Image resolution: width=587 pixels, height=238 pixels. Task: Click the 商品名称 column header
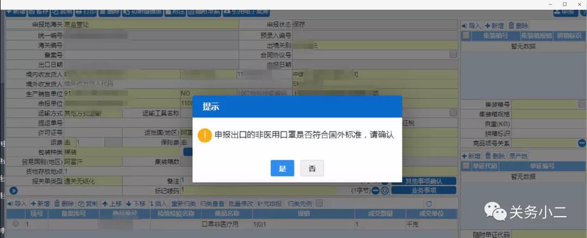(227, 214)
